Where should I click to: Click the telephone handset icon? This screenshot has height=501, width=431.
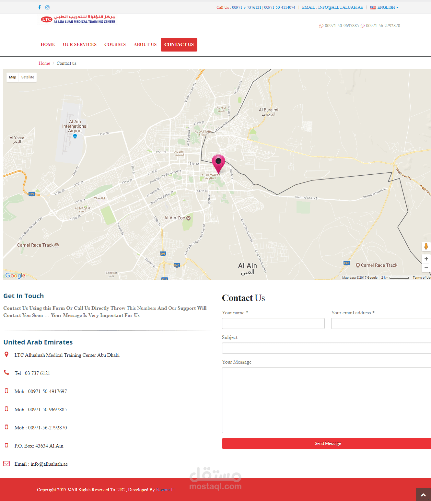point(6,372)
